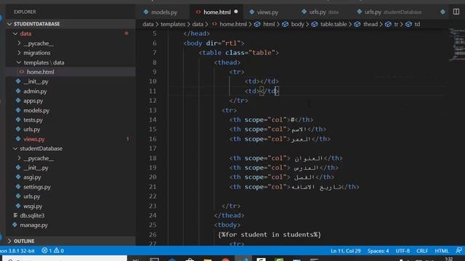This screenshot has width=465, height=261.
Task: Change indentation via Spaces: 4
Action: [378, 251]
